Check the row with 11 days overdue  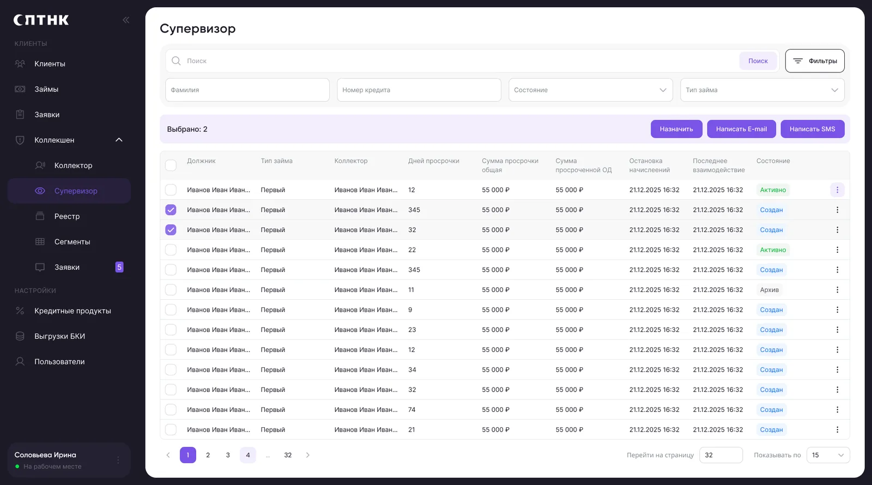coord(171,290)
